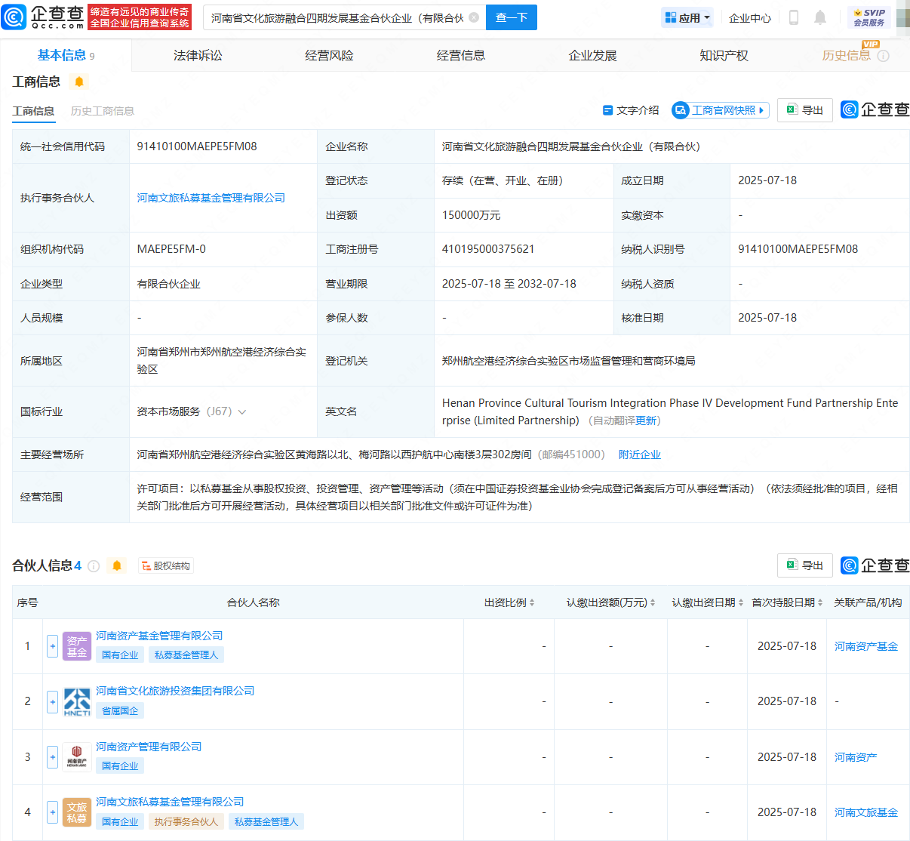910x841 pixels.
Task: Open 附近企业 nearby companies link
Action: coord(640,454)
